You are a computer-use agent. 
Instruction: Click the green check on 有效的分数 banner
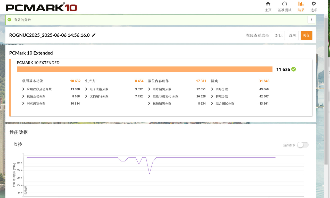[10, 19]
